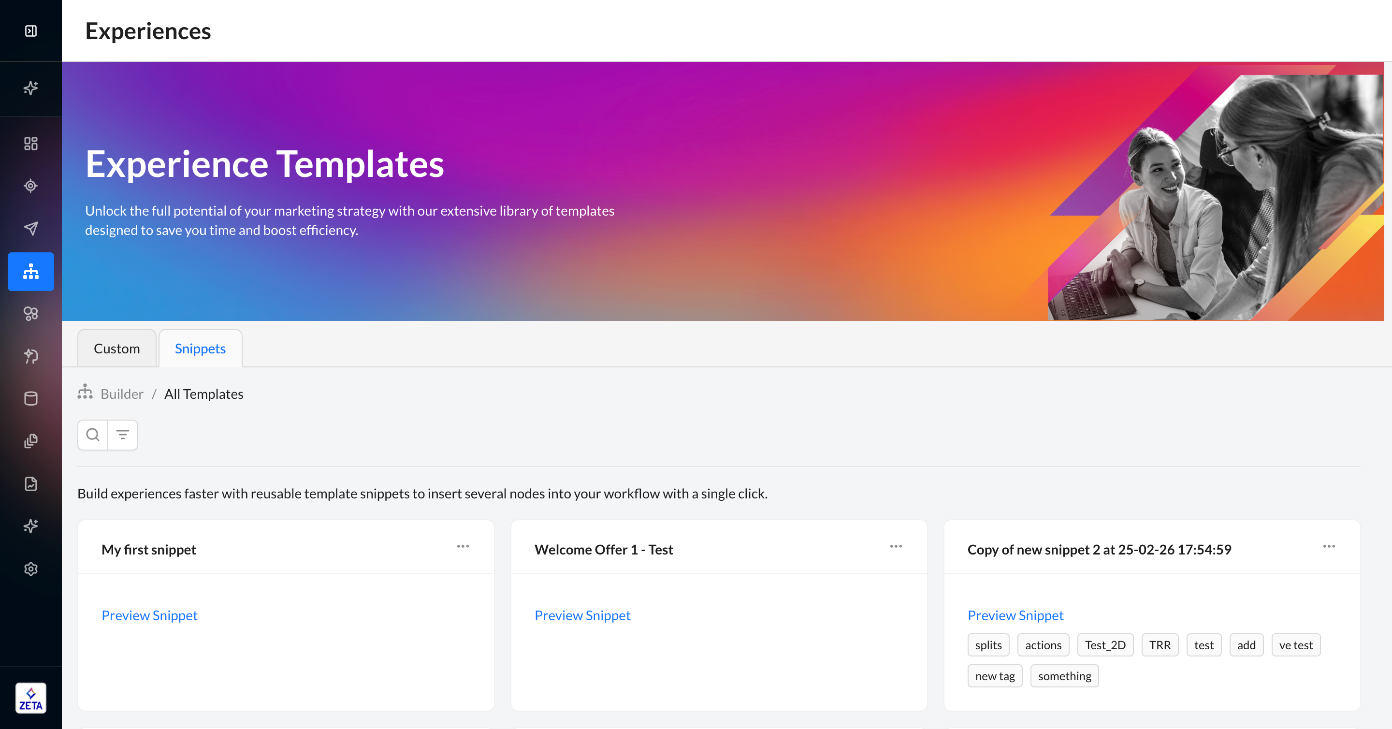Open the reports chart document icon

[31, 483]
